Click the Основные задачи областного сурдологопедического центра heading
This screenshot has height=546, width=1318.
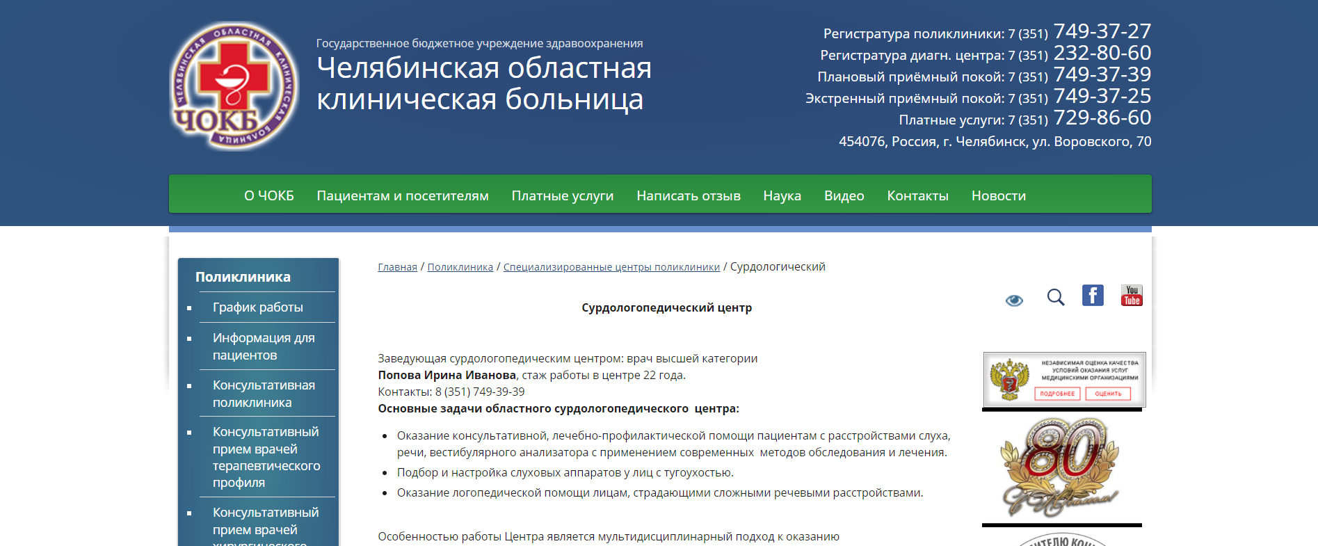click(x=558, y=409)
